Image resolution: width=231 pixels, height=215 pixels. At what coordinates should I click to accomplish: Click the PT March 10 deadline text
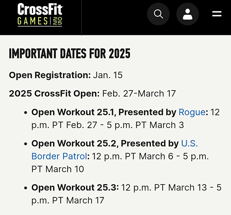click(x=57, y=169)
